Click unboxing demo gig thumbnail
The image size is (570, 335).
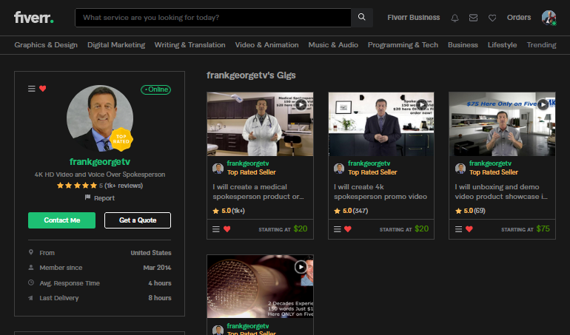coord(502,124)
